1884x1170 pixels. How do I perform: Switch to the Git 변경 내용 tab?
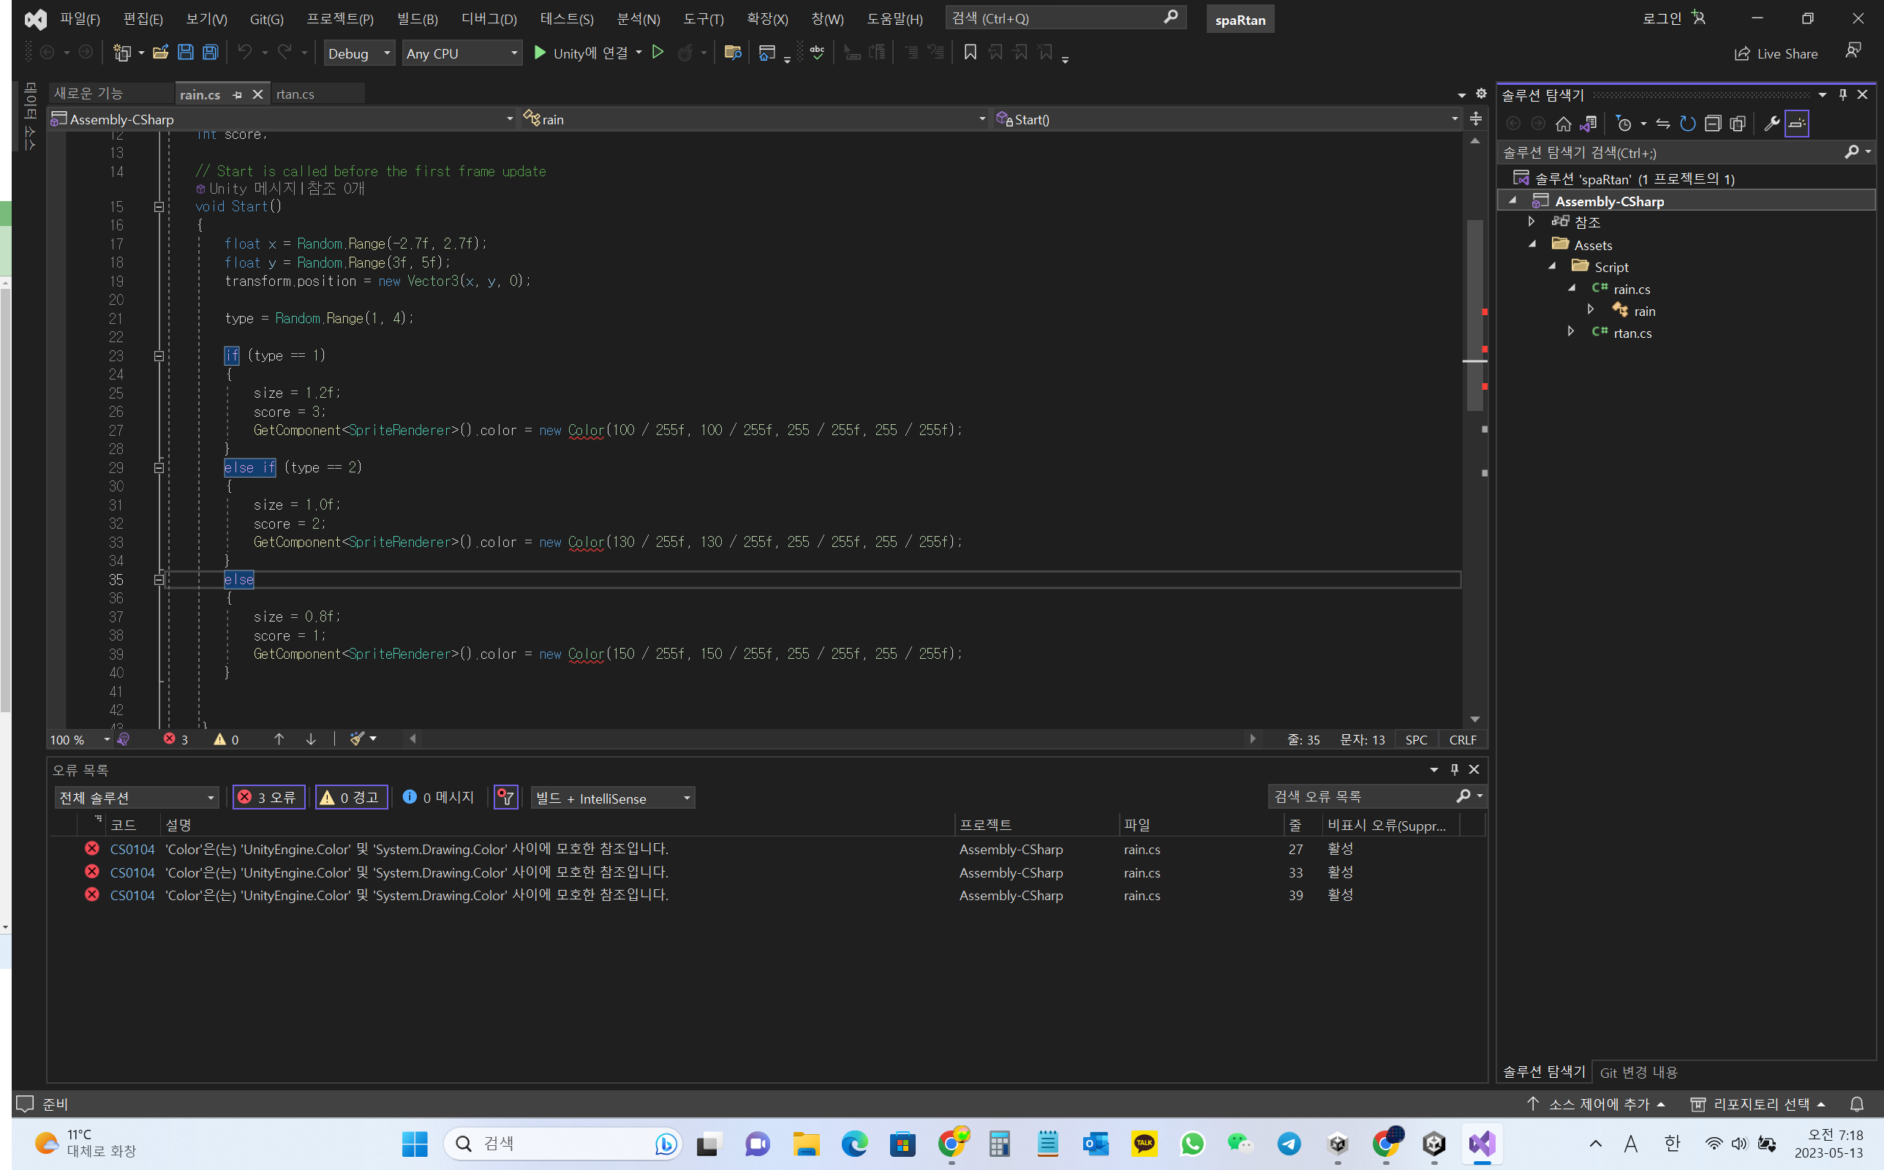pyautogui.click(x=1639, y=1073)
